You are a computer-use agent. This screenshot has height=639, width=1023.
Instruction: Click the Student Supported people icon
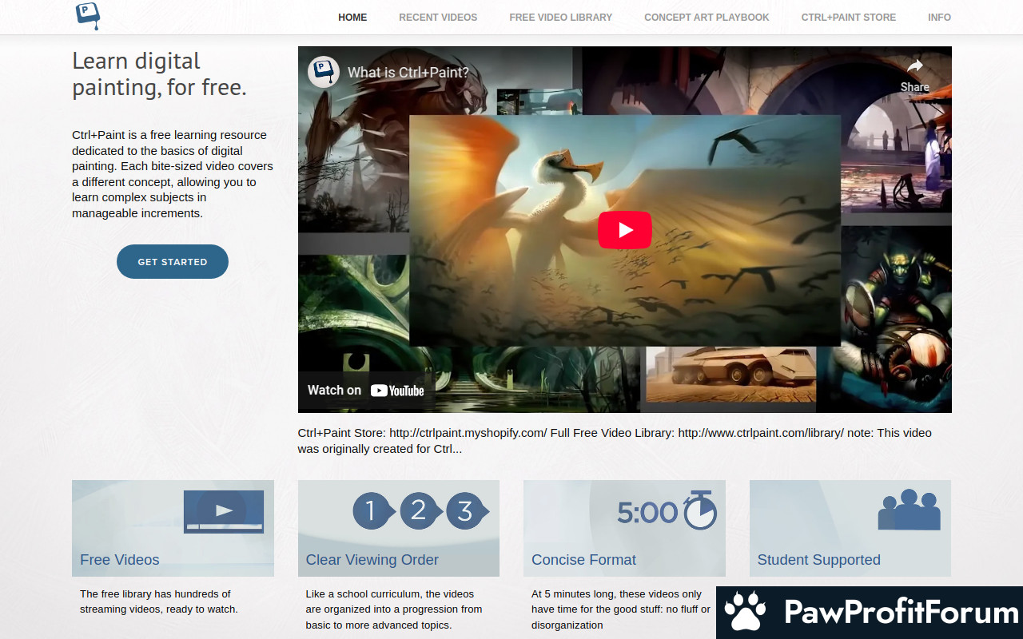pos(909,510)
